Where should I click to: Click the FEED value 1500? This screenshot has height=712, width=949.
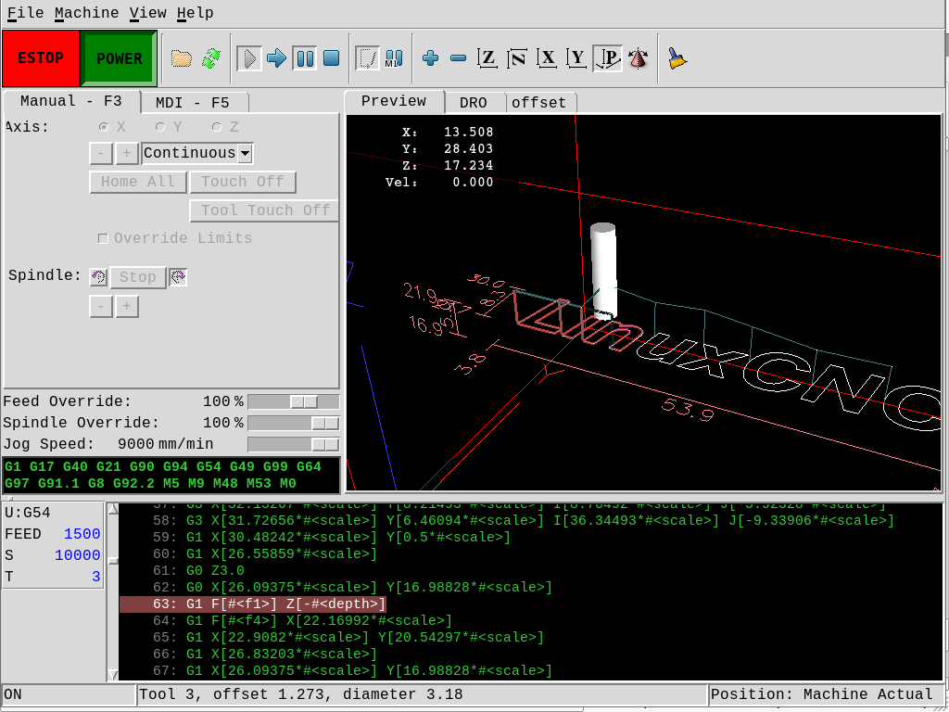coord(82,534)
